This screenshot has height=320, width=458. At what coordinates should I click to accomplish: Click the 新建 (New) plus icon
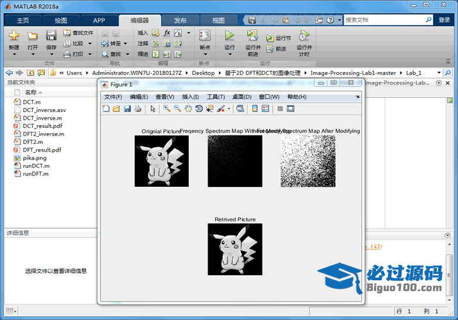pyautogui.click(x=13, y=35)
